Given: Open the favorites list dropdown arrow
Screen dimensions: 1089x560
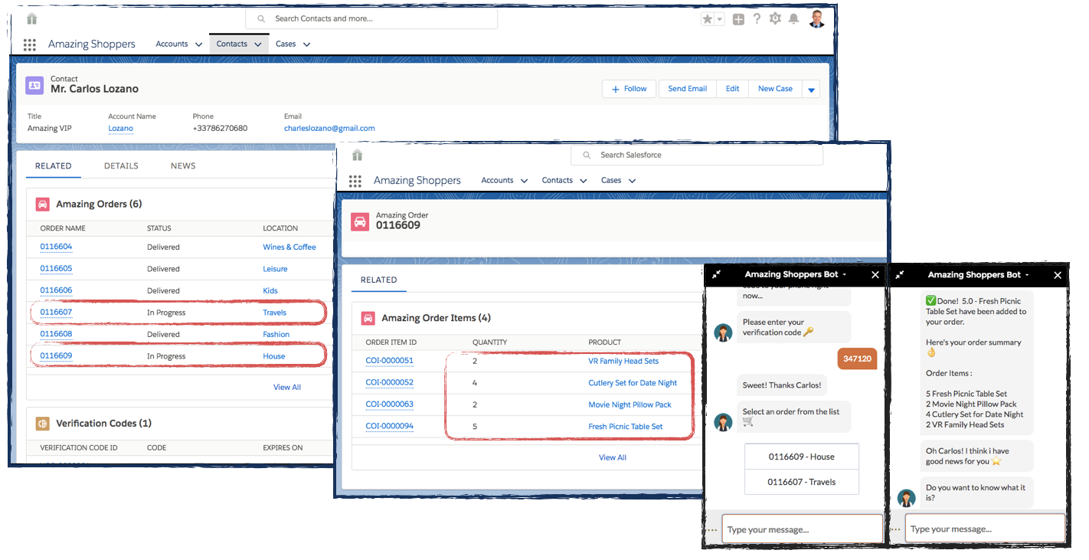Looking at the screenshot, I should (719, 19).
